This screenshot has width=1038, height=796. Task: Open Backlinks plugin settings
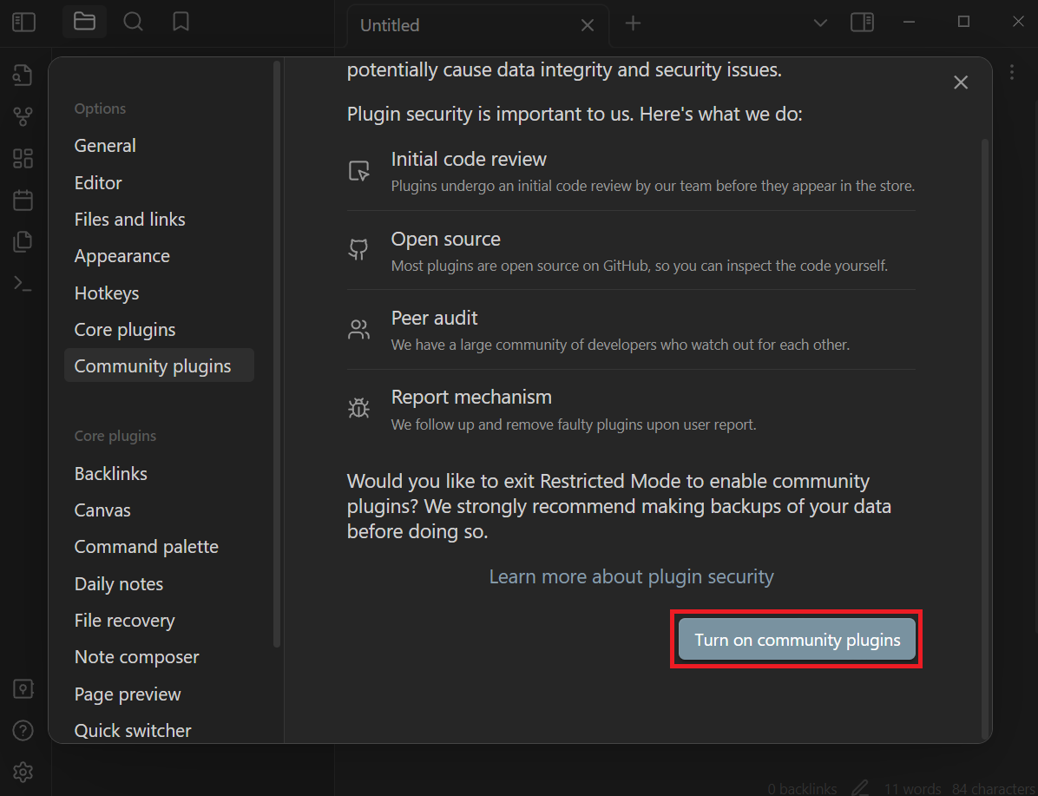[x=159, y=473]
